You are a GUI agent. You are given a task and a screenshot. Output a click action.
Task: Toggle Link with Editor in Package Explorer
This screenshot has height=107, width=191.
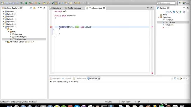34,8
